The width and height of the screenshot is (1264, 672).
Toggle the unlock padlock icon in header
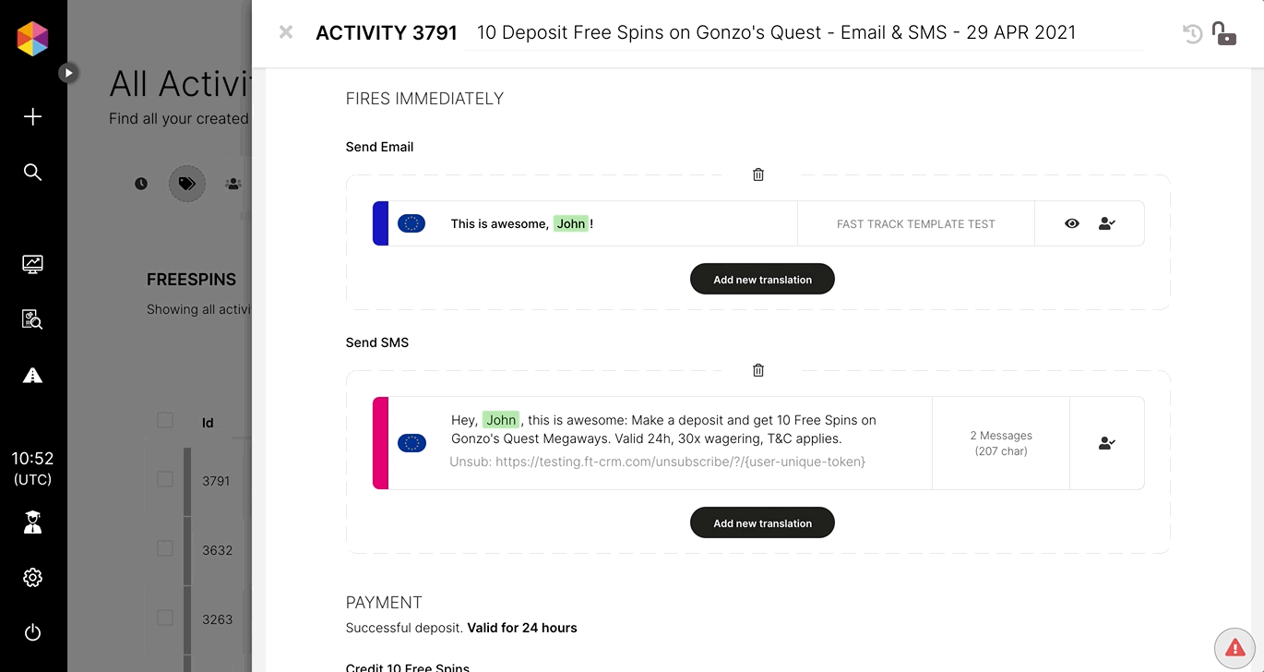click(x=1224, y=33)
